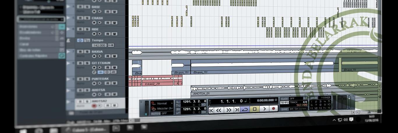Click the left locator L button

[178, 102]
